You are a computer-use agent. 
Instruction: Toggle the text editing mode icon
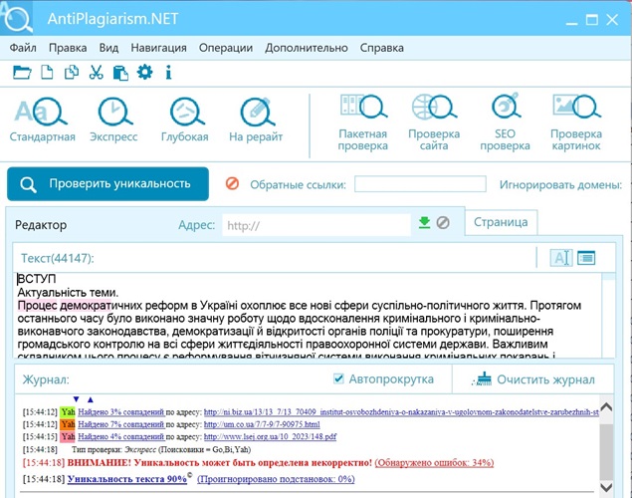click(561, 258)
